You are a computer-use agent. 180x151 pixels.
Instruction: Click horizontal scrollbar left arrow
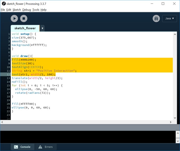pyautogui.click(x=2, y=122)
